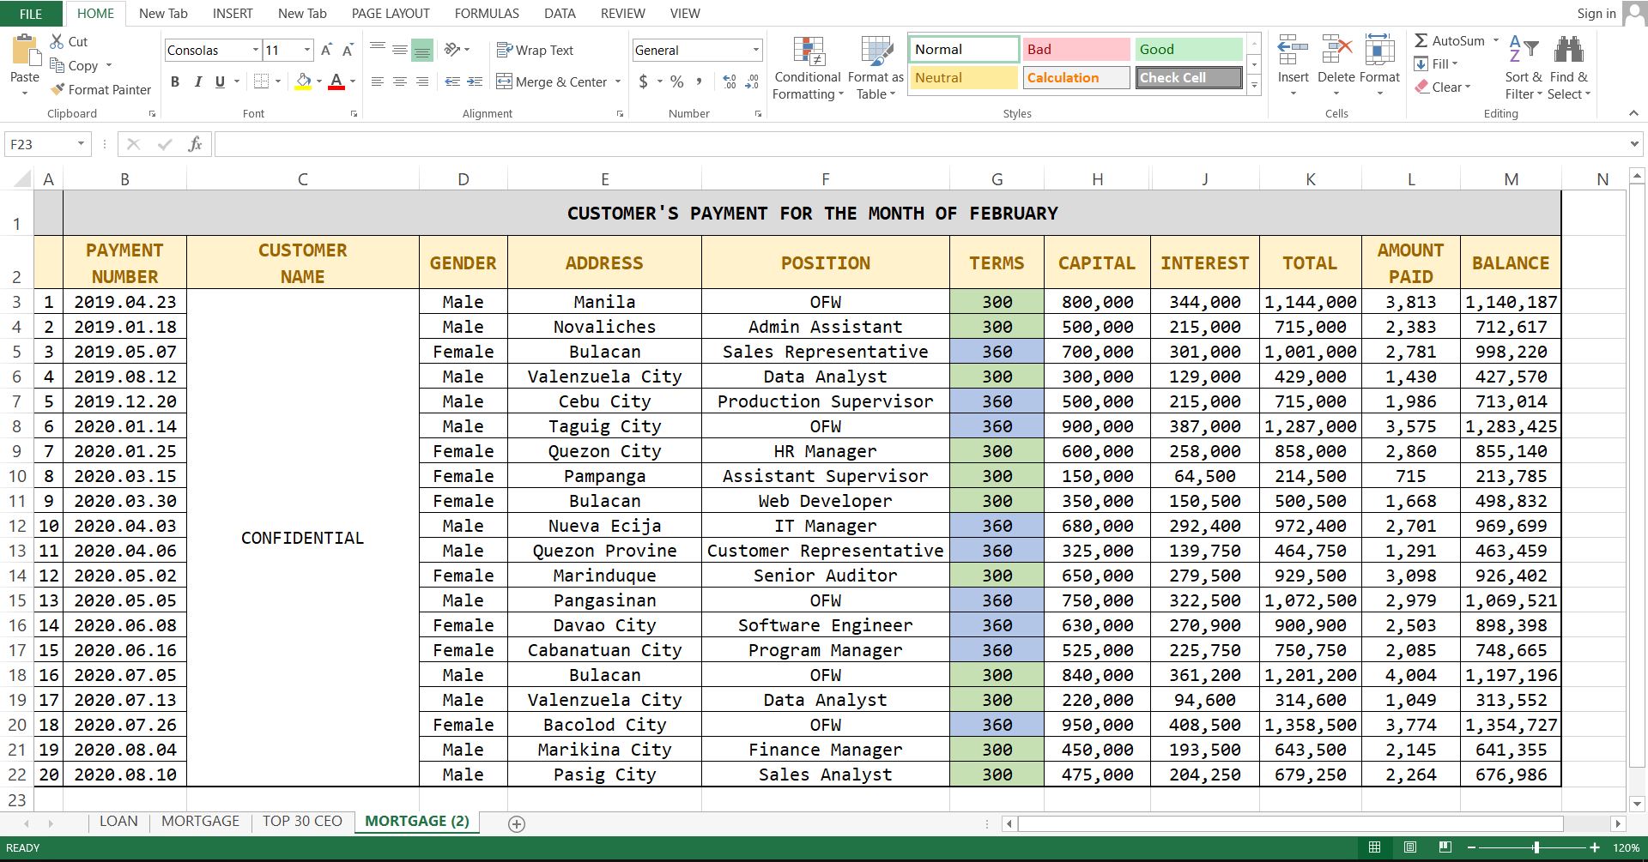The width and height of the screenshot is (1648, 862).
Task: Toggle Underline formatting
Action: pos(220,81)
